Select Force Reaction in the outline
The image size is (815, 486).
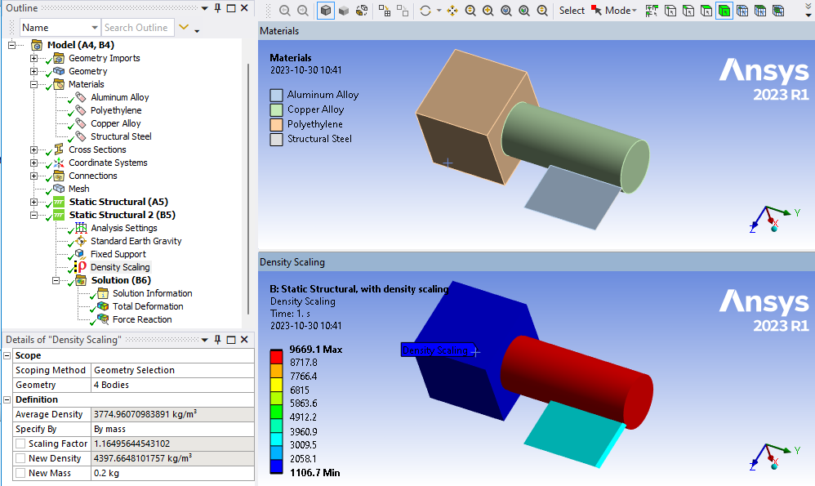pyautogui.click(x=142, y=319)
